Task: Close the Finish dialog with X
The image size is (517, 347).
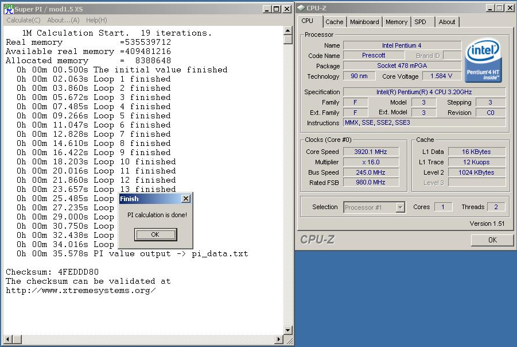Action: (186, 198)
